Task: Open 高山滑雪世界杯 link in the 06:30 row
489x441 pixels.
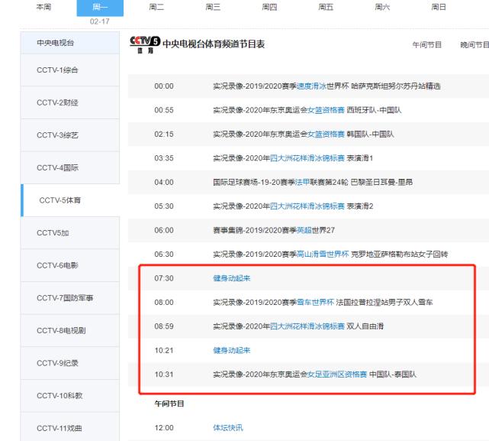Action: pyautogui.click(x=323, y=254)
